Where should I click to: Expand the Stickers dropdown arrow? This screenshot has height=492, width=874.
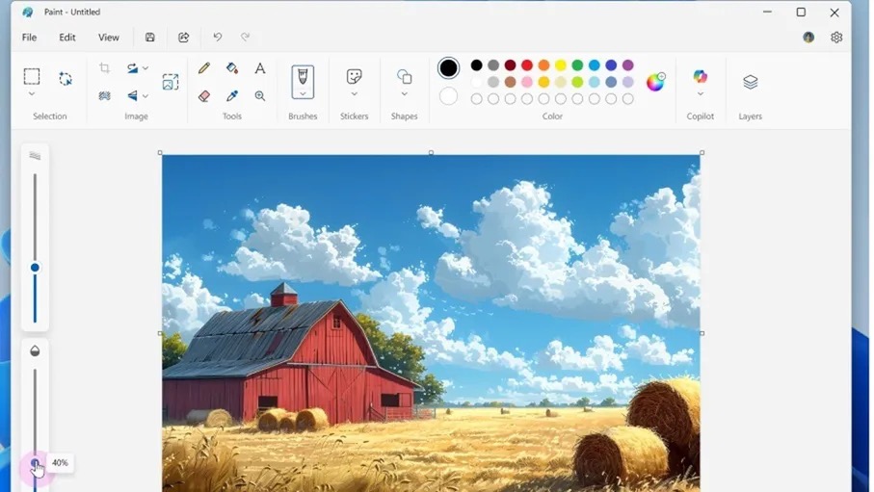click(354, 94)
